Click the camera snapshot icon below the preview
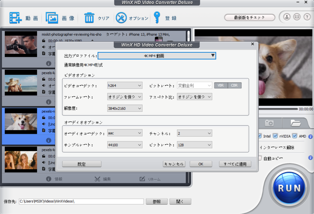This screenshot has height=214, width=314. coord(269,123)
